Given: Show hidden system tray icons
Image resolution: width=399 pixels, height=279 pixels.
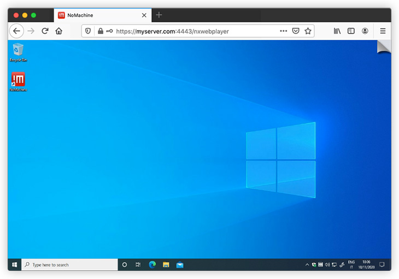Looking at the screenshot, I should (307, 265).
